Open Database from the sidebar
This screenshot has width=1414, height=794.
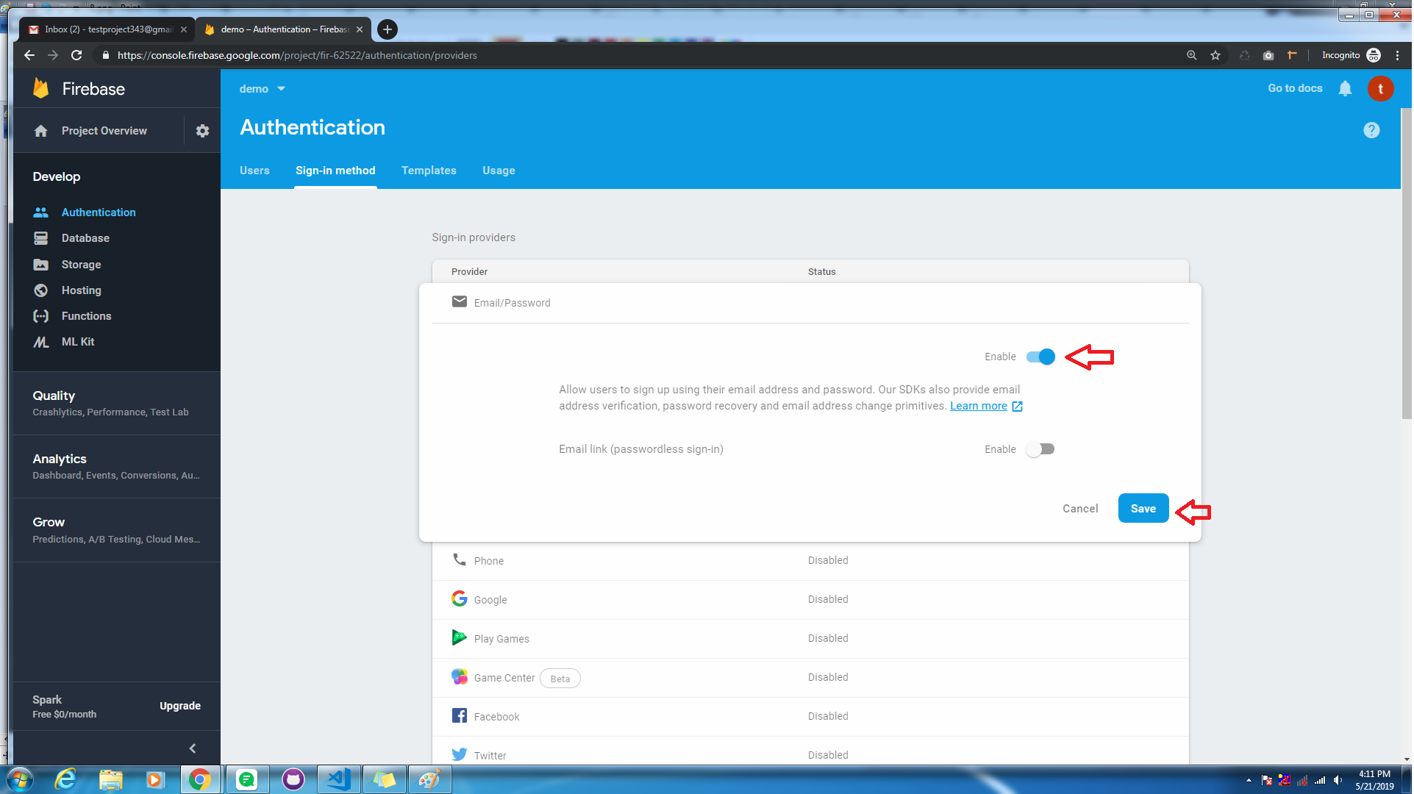click(x=85, y=238)
